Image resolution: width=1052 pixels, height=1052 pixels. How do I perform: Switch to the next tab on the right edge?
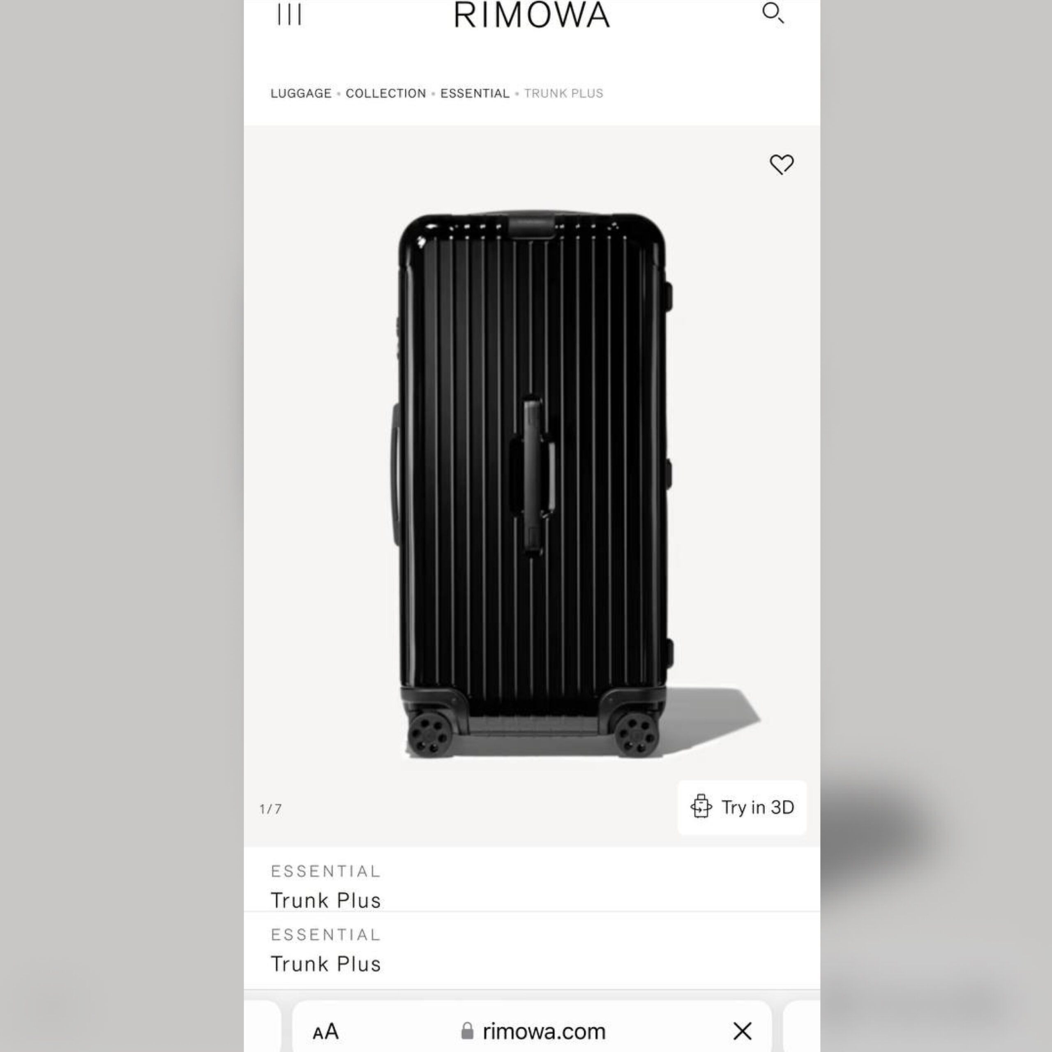(801, 1027)
